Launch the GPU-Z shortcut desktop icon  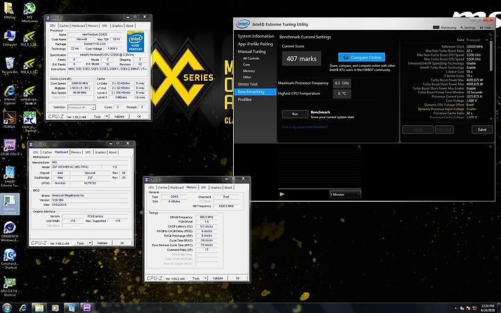(10, 287)
